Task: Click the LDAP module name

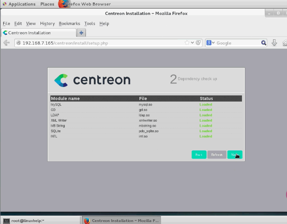Action: 55,115
